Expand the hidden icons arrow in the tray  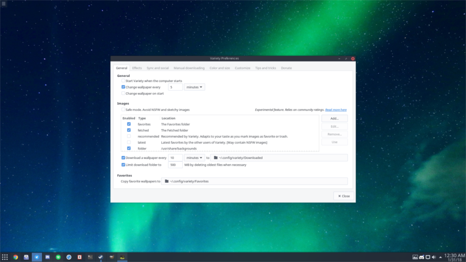(x=440, y=257)
